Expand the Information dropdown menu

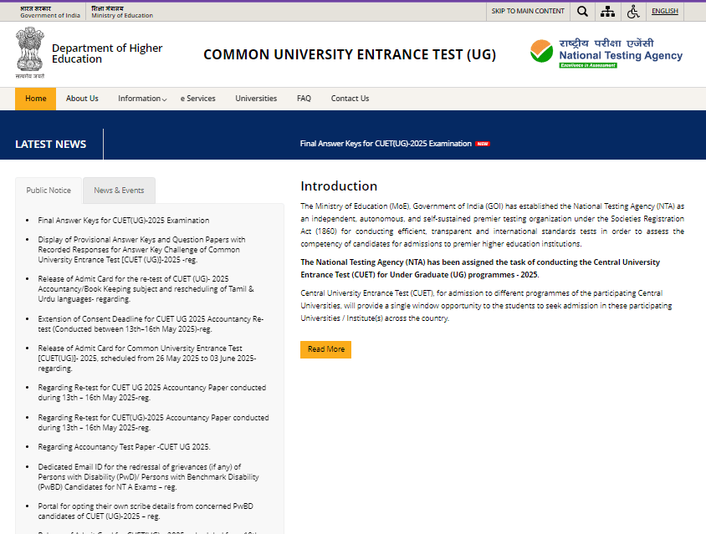(x=141, y=98)
